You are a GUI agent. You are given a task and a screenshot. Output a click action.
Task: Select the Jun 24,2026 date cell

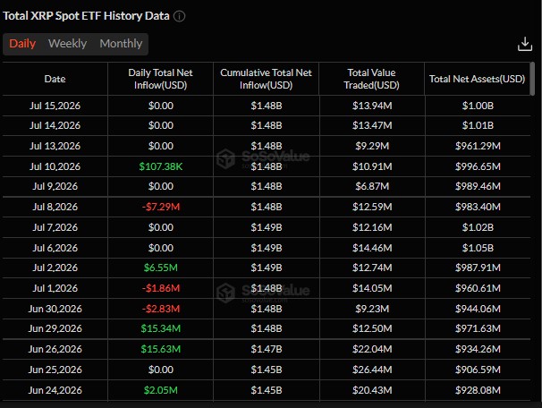tap(55, 390)
